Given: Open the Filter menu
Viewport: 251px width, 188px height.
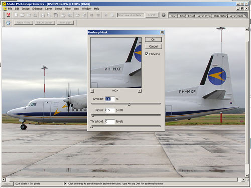Looking at the screenshot, I should point(68,9).
